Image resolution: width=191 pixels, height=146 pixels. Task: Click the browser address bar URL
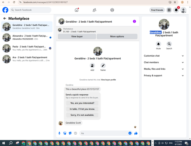pos(45,2)
